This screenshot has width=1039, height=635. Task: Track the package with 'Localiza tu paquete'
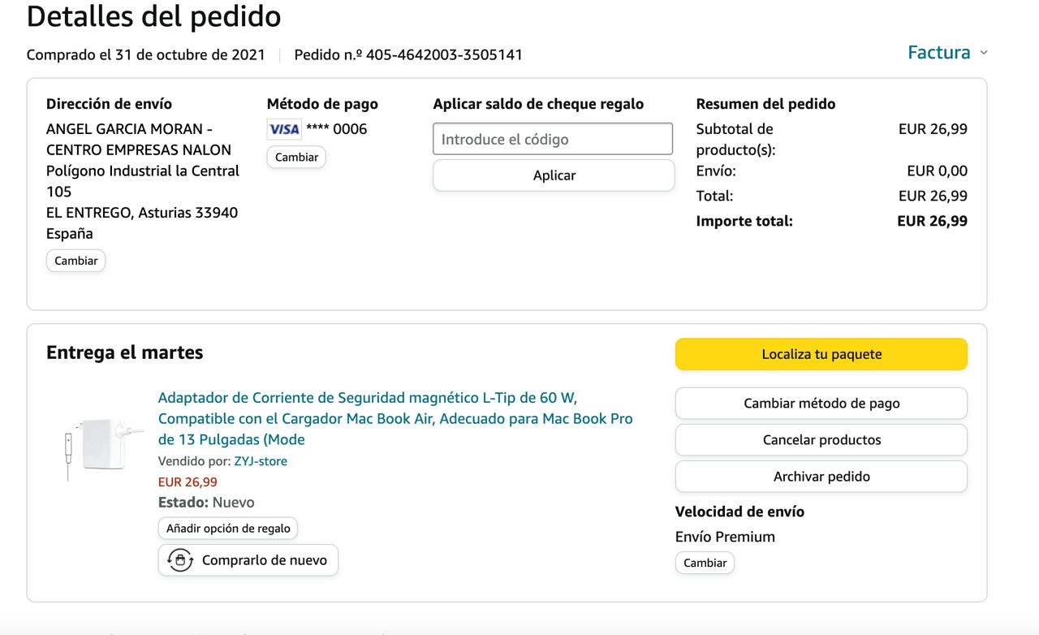[821, 354]
